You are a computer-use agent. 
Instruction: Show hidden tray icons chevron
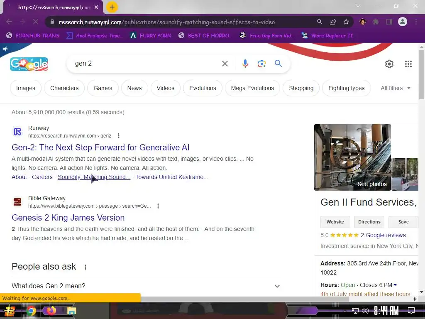(x=345, y=311)
